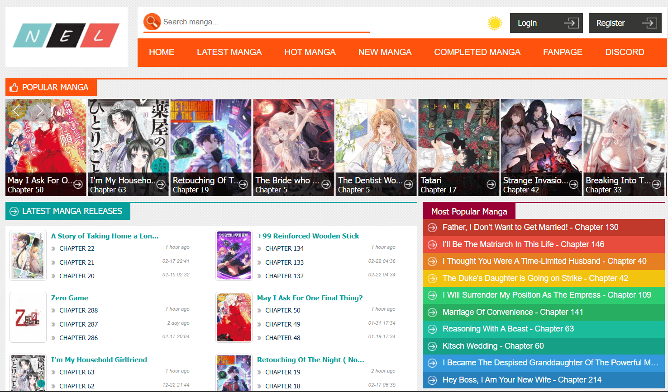This screenshot has width=668, height=392.
Task: Click arrow icon on The Dentist Wo... card
Action: tap(408, 184)
